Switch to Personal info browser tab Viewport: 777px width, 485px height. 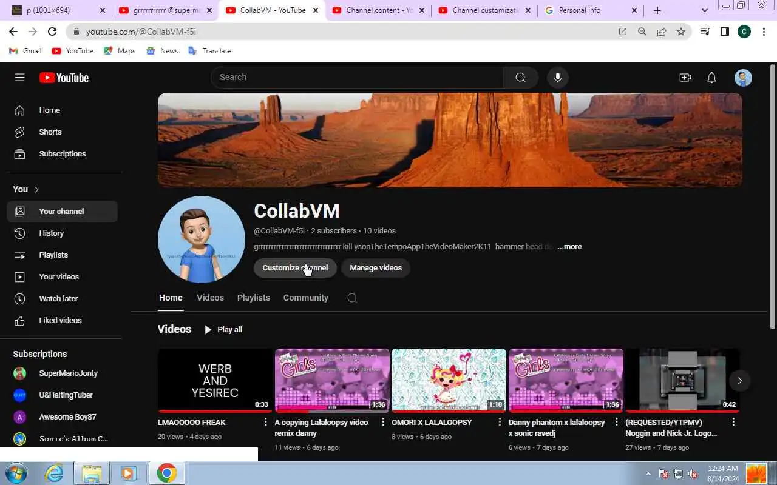[x=591, y=10]
